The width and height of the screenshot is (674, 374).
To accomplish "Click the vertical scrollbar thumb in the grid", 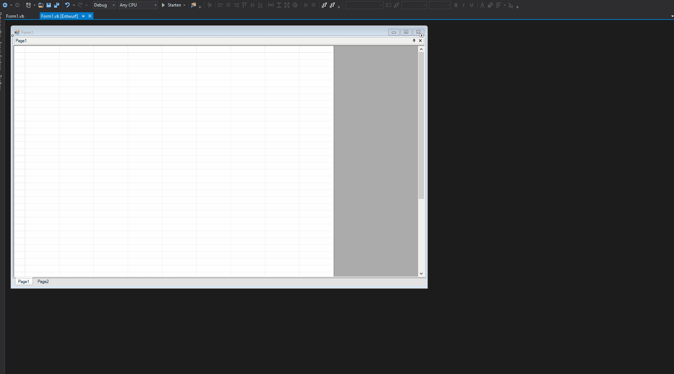I will [421, 126].
